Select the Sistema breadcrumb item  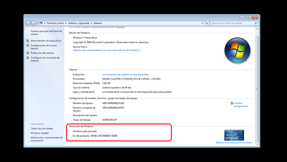[x=98, y=23]
